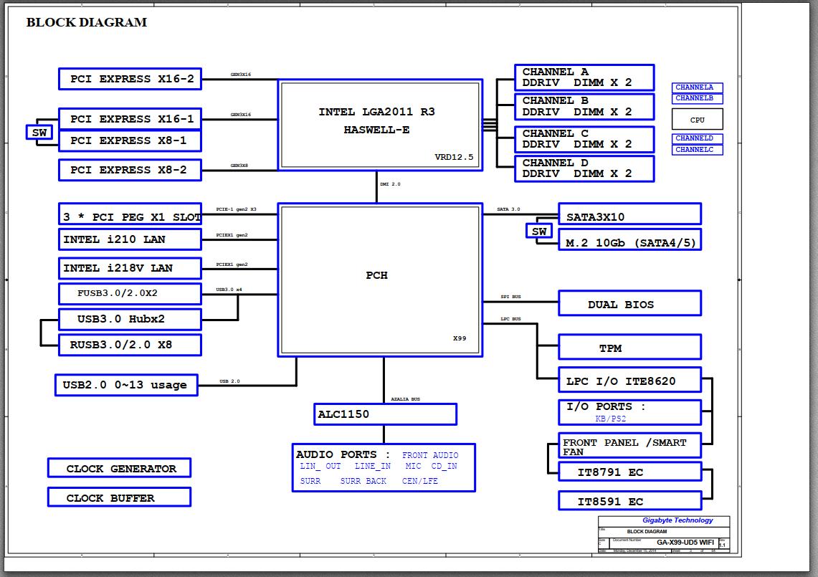Click the USB2.0 0~13 usage block
818x577 pixels.
click(126, 385)
